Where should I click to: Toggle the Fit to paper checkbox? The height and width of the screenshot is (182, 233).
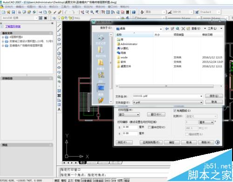coord(175,111)
